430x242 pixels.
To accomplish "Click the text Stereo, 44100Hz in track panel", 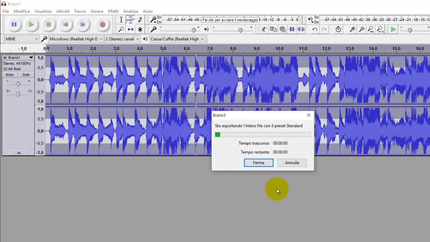I will tap(17, 64).
